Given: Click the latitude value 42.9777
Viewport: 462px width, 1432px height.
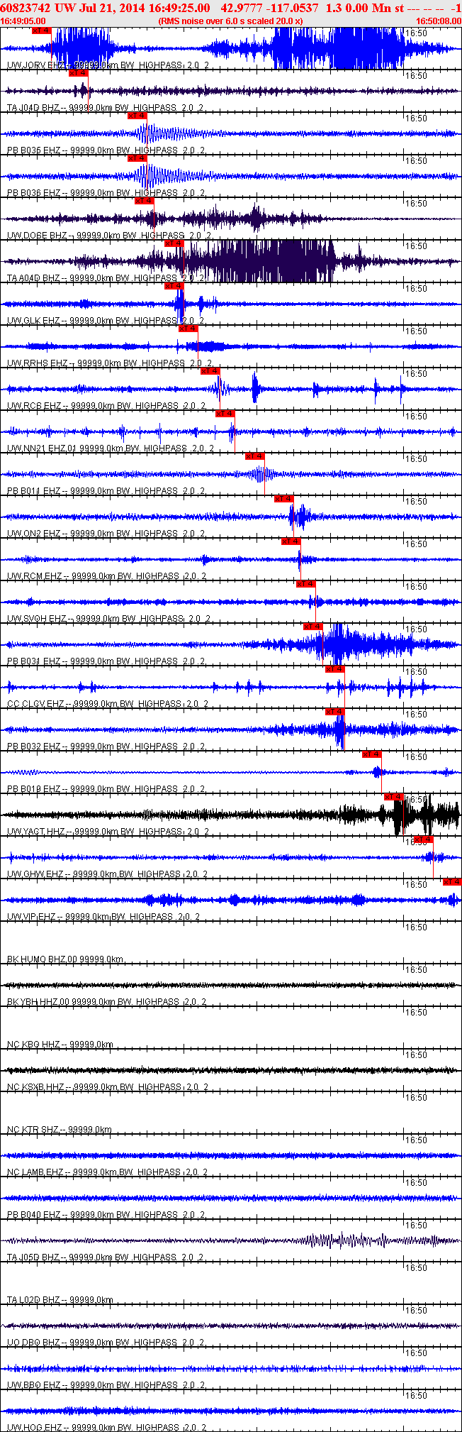Looking at the screenshot, I should [x=241, y=7].
